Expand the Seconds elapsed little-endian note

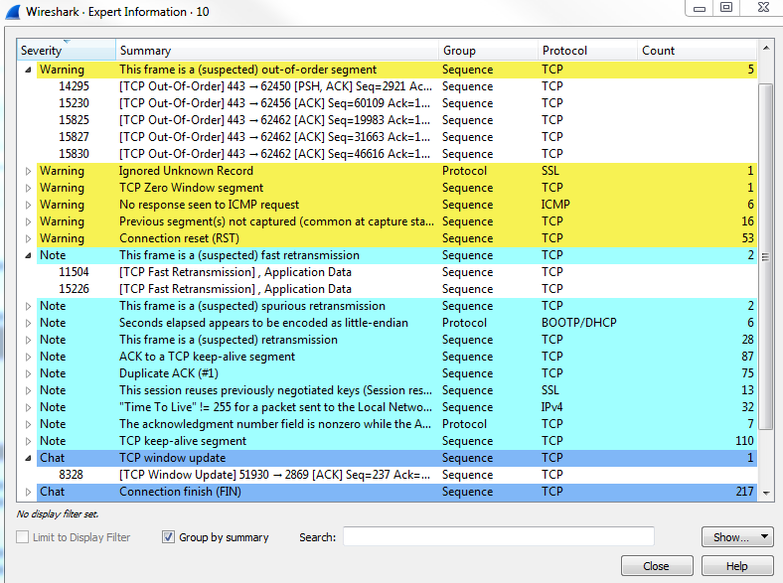28,323
